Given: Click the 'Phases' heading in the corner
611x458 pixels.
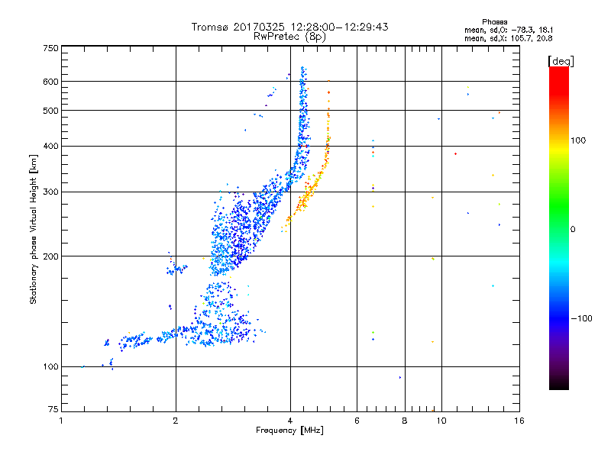Looking at the screenshot, I should click(494, 22).
